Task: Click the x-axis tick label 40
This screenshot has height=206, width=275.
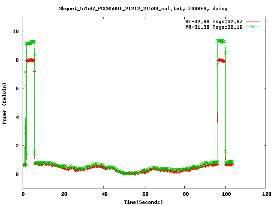Action: pyautogui.click(x=104, y=194)
